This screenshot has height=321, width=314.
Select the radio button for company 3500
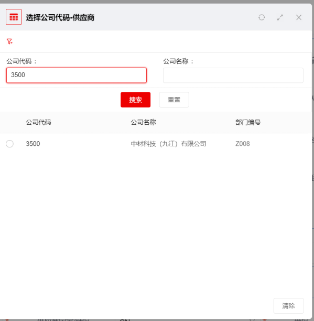[9, 144]
